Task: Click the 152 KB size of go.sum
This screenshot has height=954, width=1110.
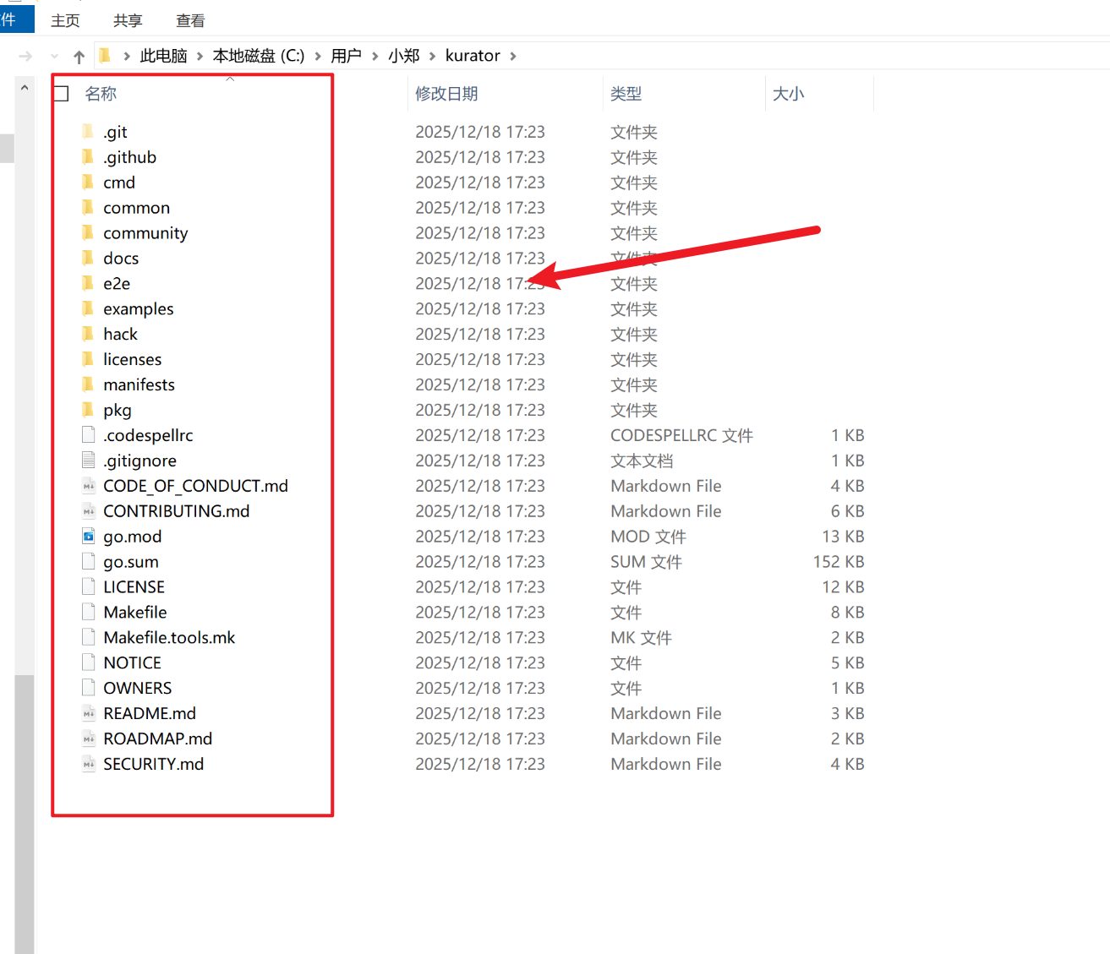Action: (x=839, y=561)
